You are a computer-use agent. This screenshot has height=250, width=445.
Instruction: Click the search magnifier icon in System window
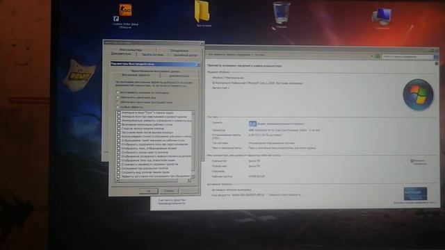point(436,57)
